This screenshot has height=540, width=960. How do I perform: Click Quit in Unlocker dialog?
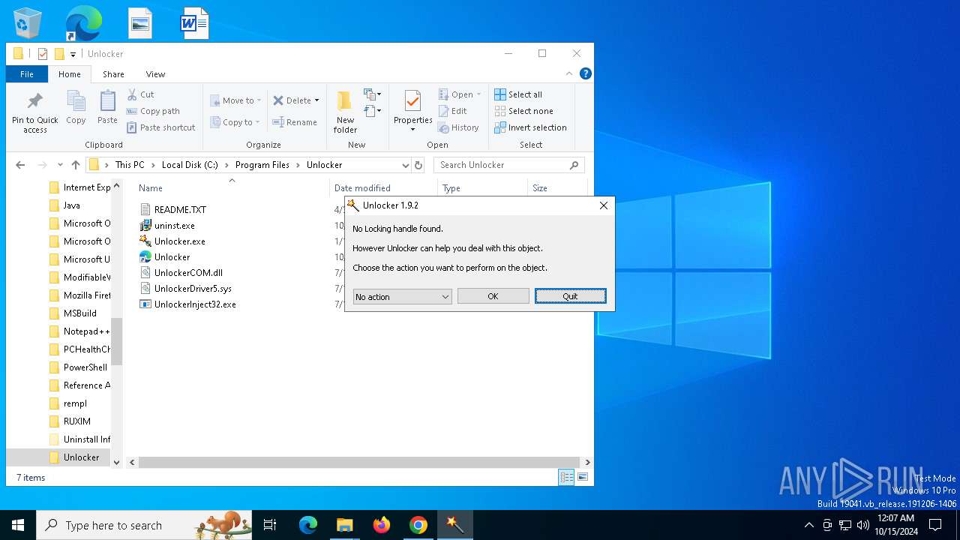click(570, 296)
